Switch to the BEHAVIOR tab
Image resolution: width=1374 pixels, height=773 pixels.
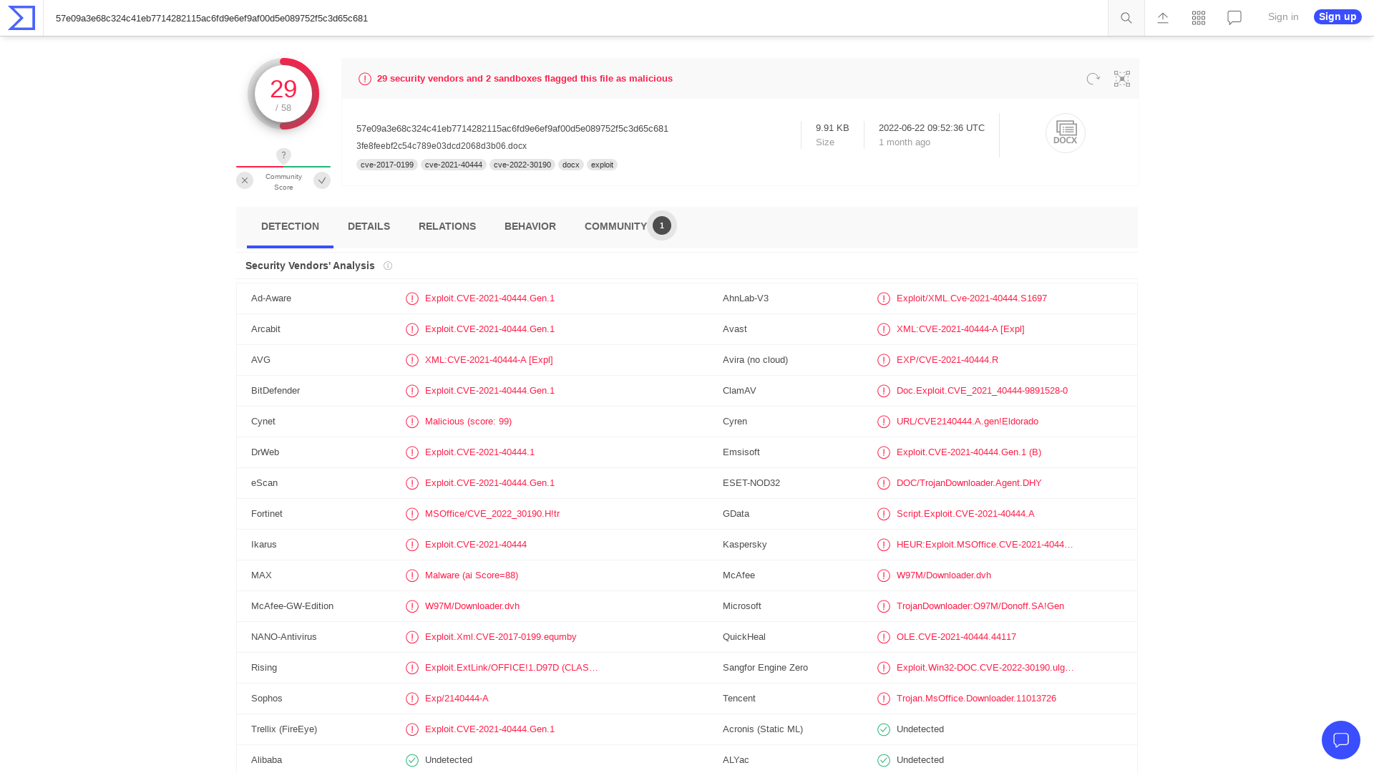[x=530, y=226]
